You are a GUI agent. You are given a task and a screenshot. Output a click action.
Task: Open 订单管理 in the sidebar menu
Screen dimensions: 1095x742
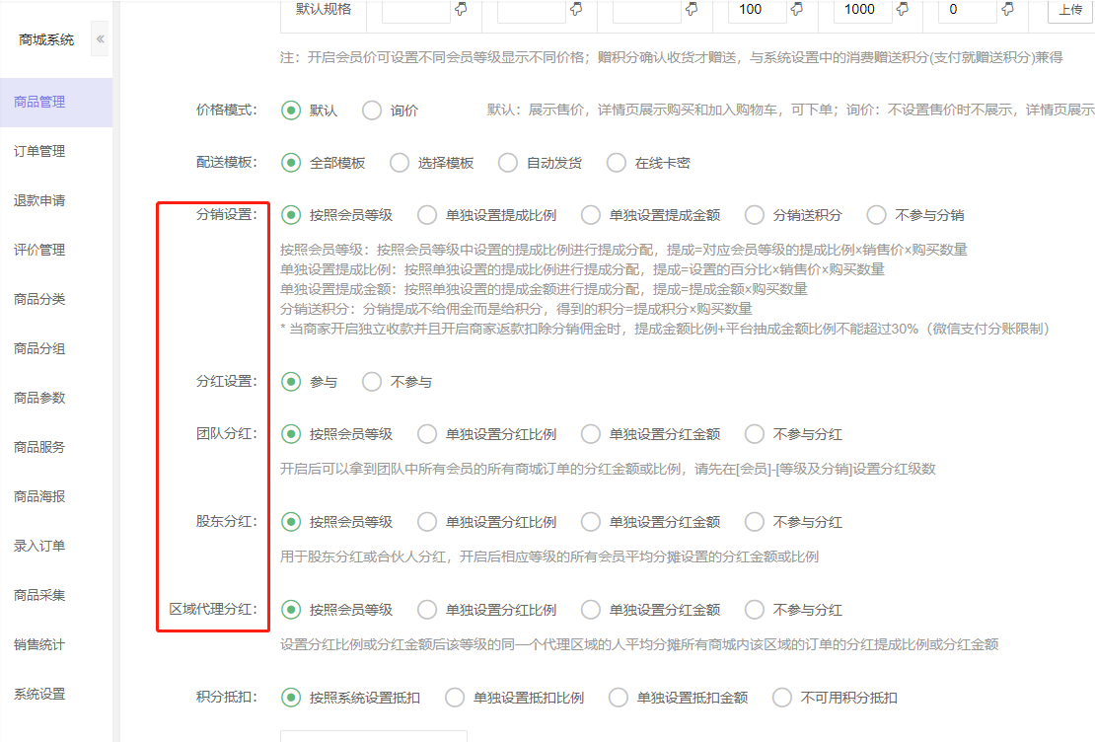tap(39, 151)
